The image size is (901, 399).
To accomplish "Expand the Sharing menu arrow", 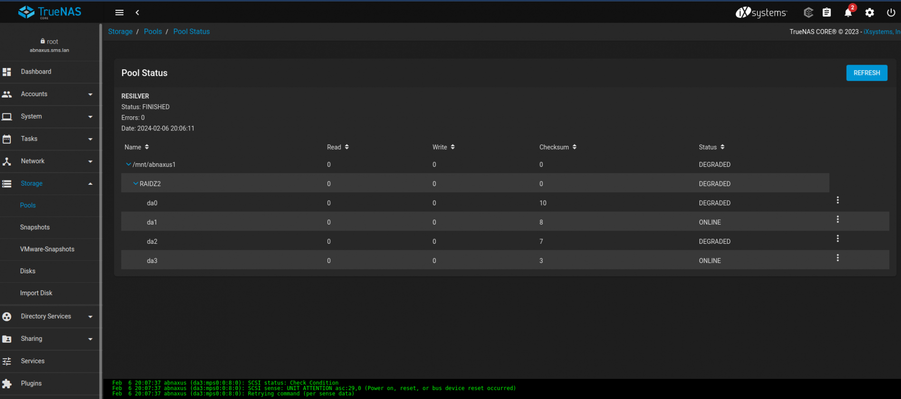I will [x=90, y=339].
